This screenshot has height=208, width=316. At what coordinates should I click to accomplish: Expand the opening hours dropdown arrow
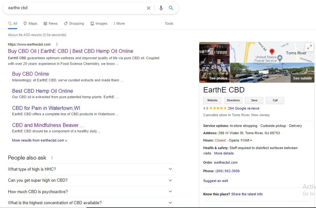click(251, 141)
